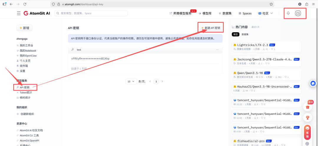Open 核时统计 in the sidebar

pos(24,98)
